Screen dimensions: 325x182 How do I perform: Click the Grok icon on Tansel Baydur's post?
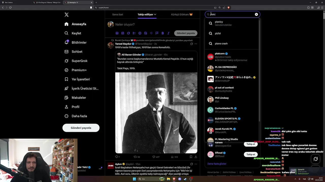(x=191, y=44)
